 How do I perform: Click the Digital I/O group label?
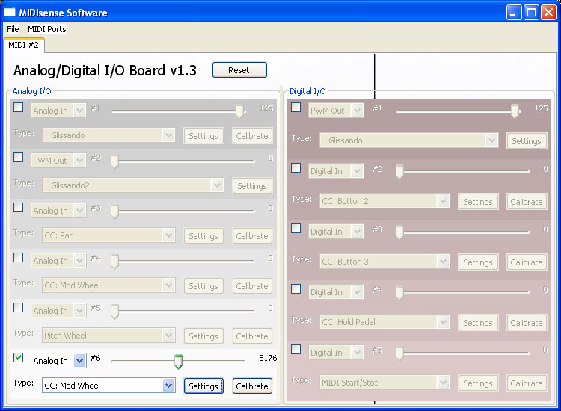tap(307, 91)
